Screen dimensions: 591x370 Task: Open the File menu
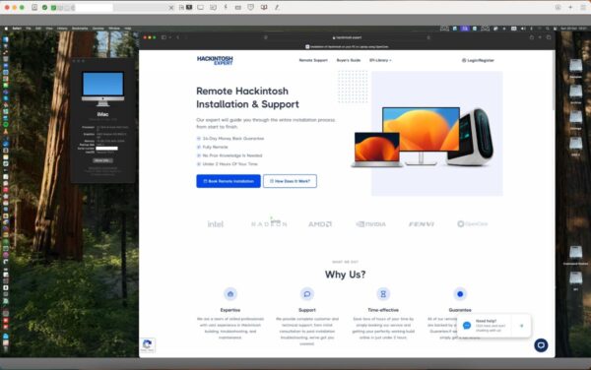click(x=29, y=29)
